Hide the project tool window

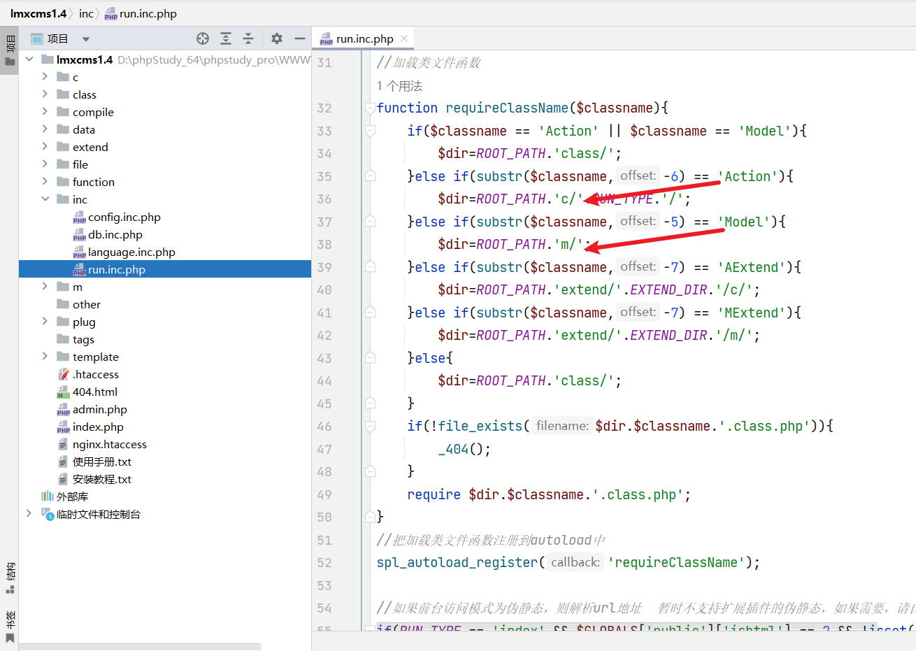click(300, 38)
